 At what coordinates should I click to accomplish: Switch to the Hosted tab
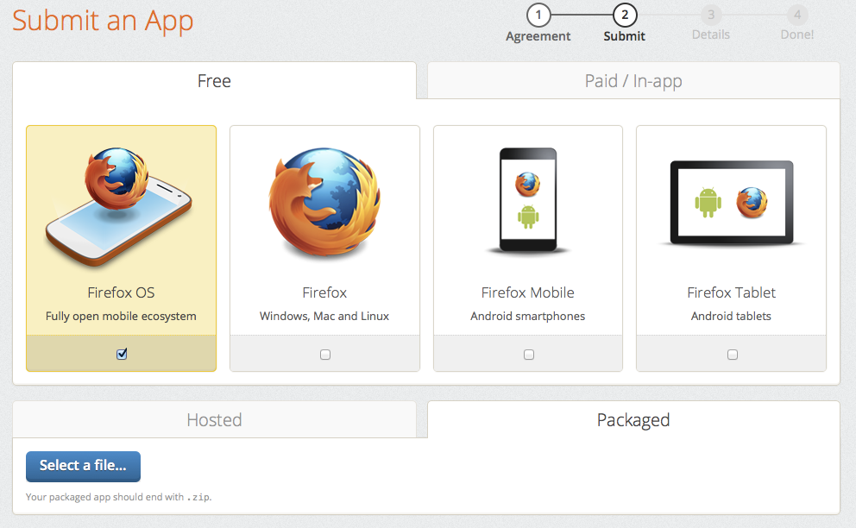(x=214, y=420)
